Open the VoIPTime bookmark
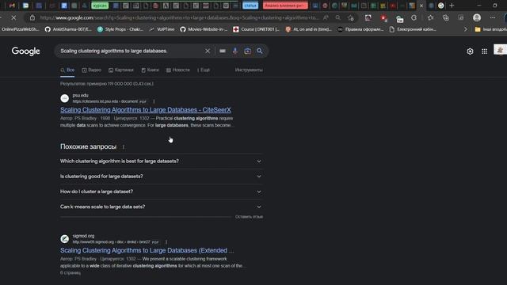The width and height of the screenshot is (507, 285). pyautogui.click(x=162, y=29)
